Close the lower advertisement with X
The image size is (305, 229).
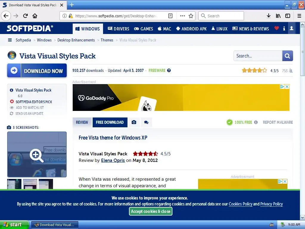click(x=285, y=182)
